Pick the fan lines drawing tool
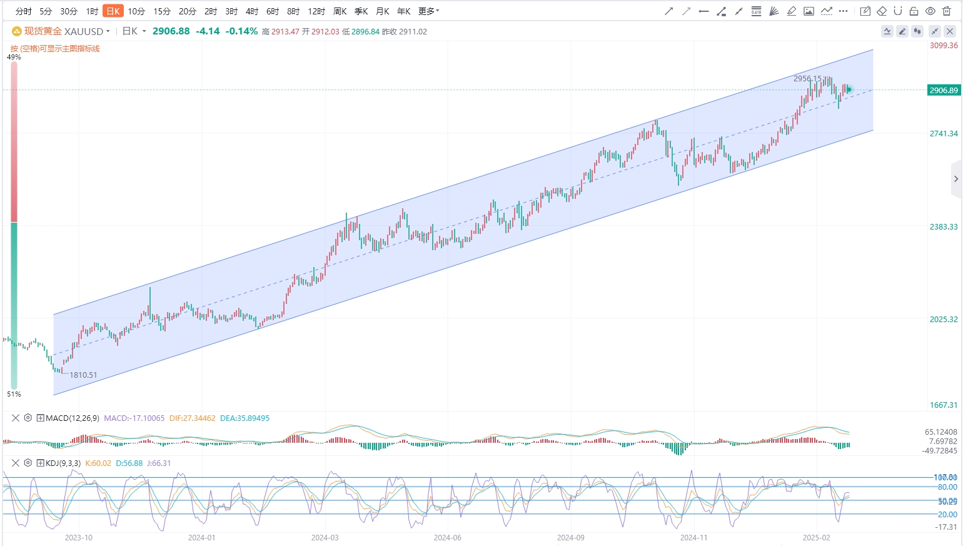 pyautogui.click(x=774, y=11)
